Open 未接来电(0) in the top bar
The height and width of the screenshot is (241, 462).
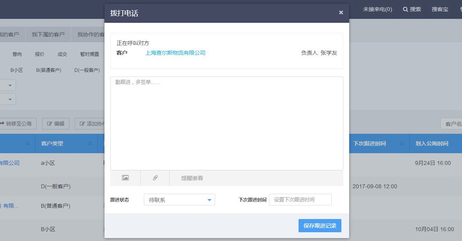(377, 9)
